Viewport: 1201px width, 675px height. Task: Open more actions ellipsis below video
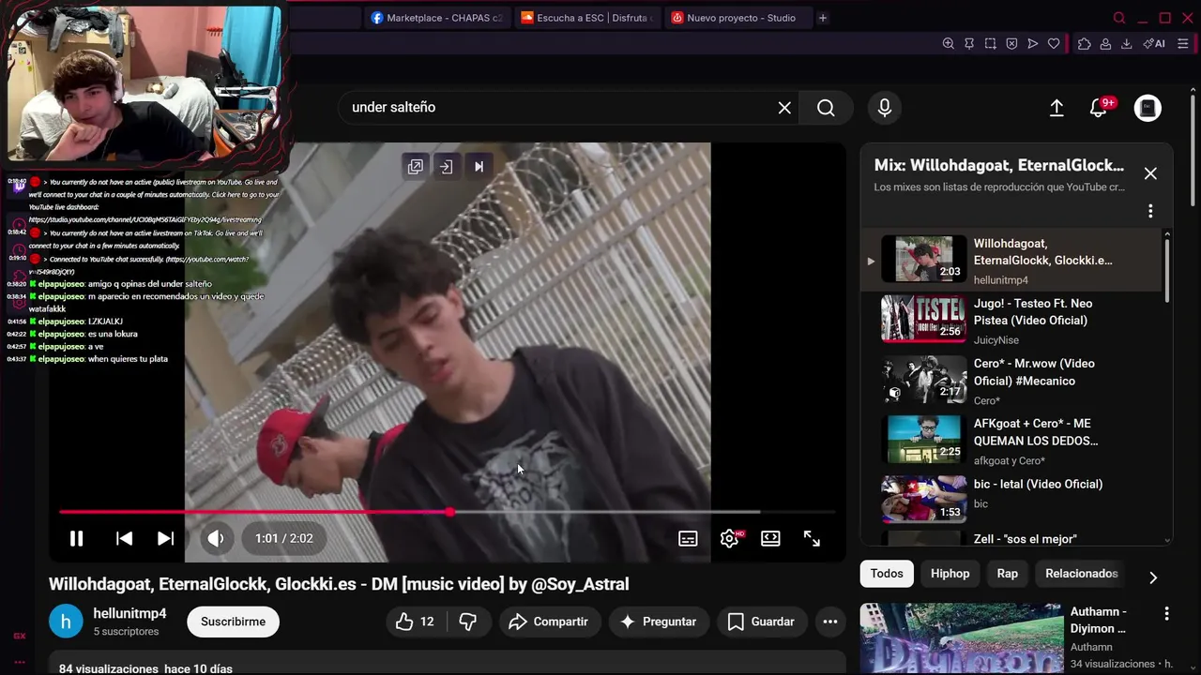(829, 622)
